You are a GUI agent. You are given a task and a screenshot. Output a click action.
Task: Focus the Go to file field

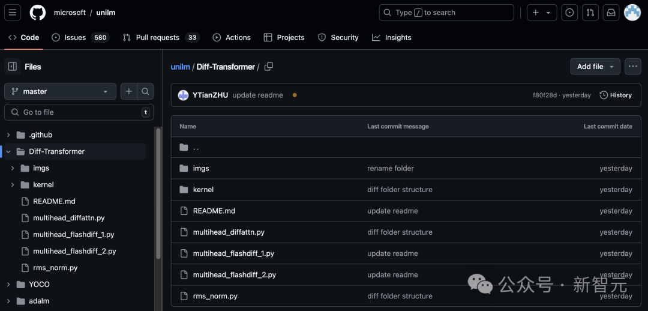79,112
